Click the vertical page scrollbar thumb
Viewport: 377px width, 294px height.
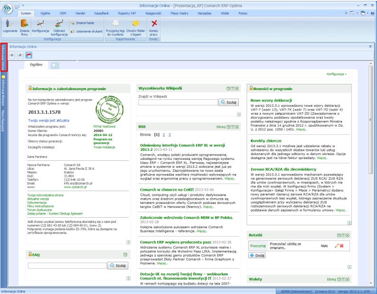pos(370,119)
